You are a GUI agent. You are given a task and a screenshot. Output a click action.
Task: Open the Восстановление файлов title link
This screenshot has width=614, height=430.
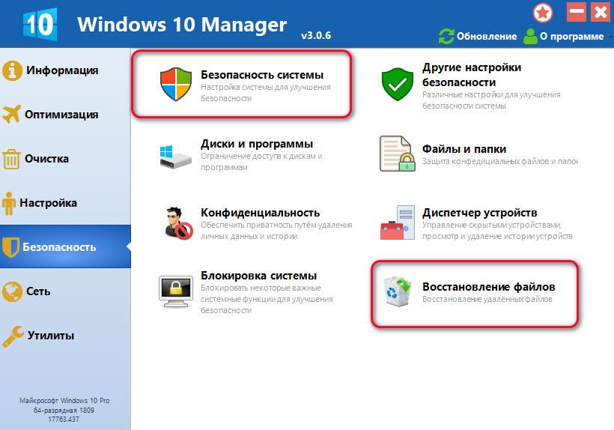(x=488, y=287)
